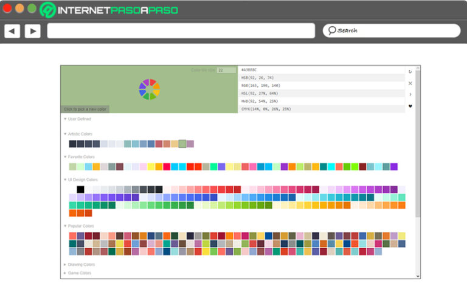Click the X icon in the right sidebar
Screen dimensions: 467x292
pyautogui.click(x=410, y=83)
